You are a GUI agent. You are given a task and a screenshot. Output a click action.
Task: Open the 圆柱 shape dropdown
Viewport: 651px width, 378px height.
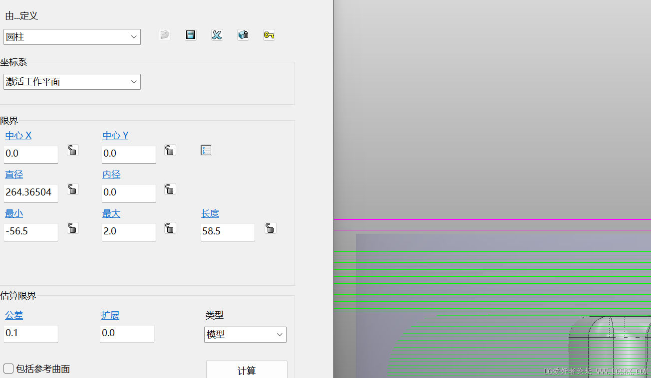click(72, 37)
